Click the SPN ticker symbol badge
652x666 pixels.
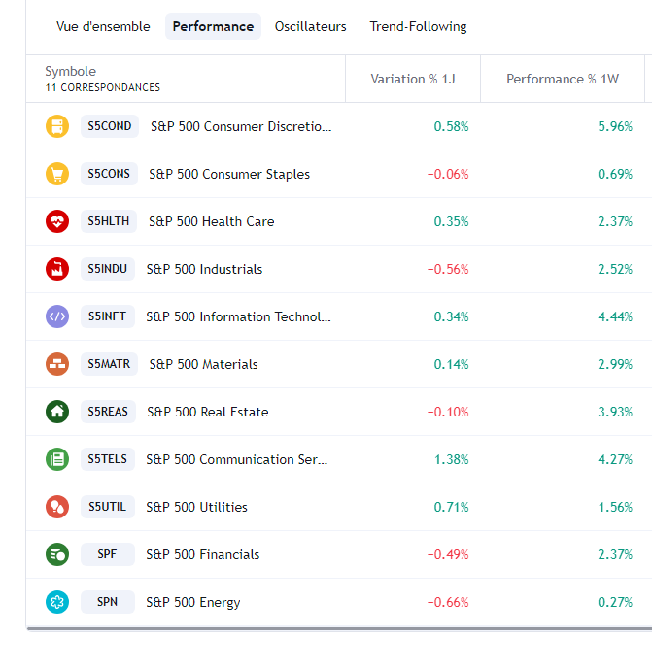[107, 602]
